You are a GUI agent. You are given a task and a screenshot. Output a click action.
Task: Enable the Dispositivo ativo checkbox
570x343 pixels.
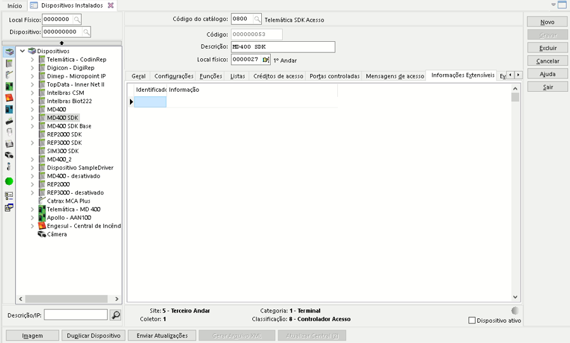click(472, 321)
